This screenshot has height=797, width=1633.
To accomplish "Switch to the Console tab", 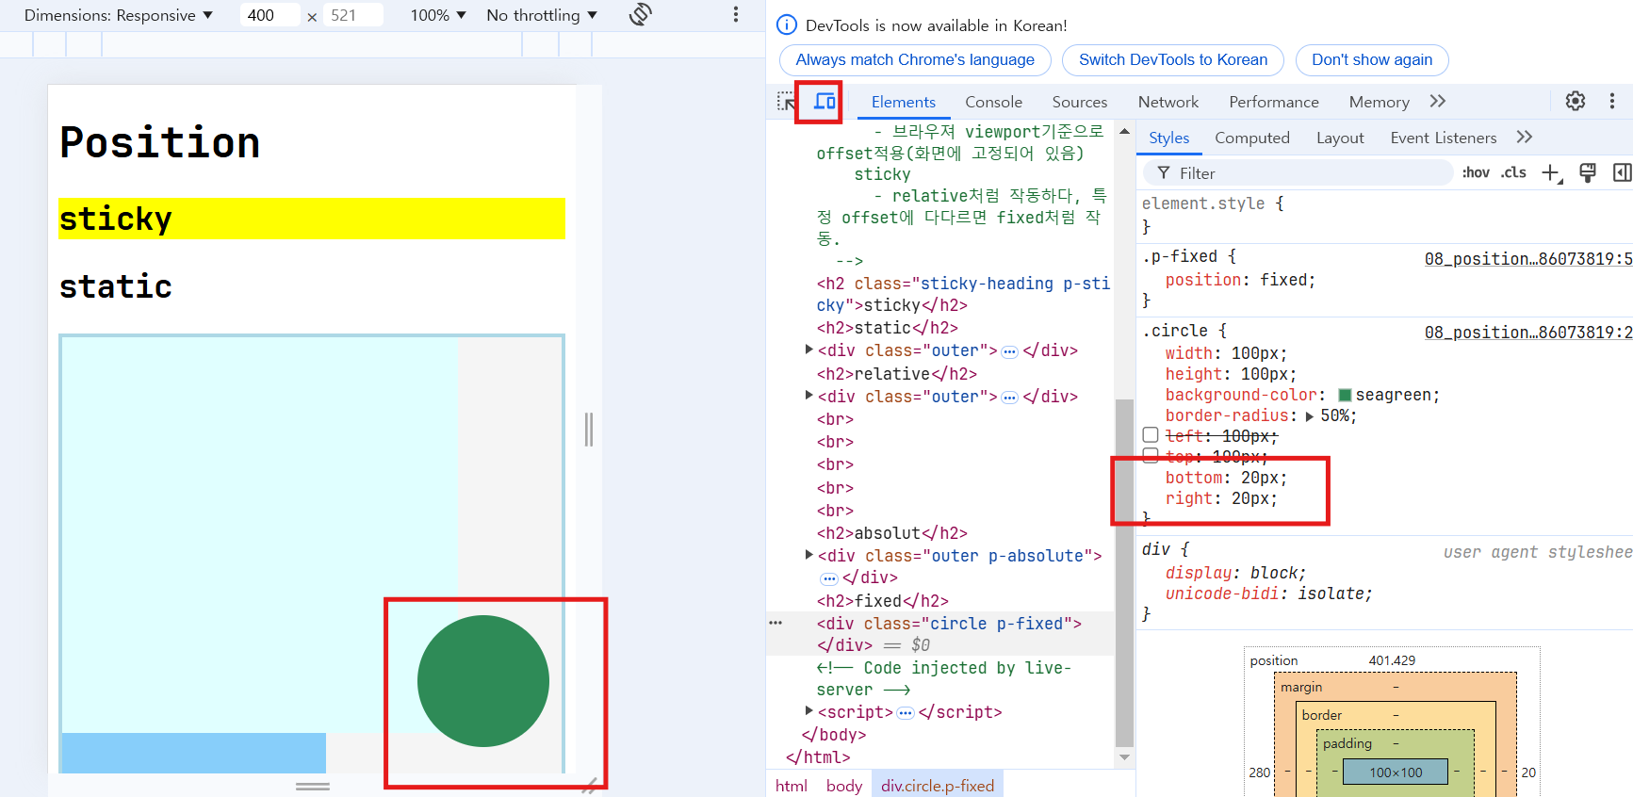I will click(993, 102).
